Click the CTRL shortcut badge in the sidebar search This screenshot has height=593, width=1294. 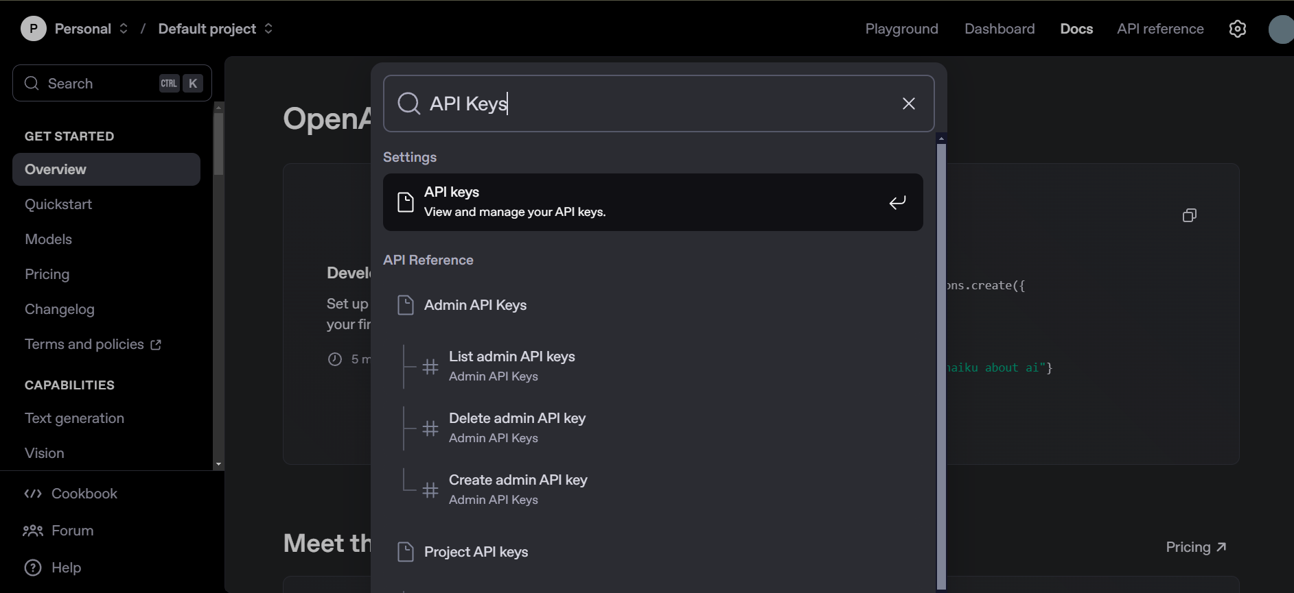pyautogui.click(x=169, y=84)
